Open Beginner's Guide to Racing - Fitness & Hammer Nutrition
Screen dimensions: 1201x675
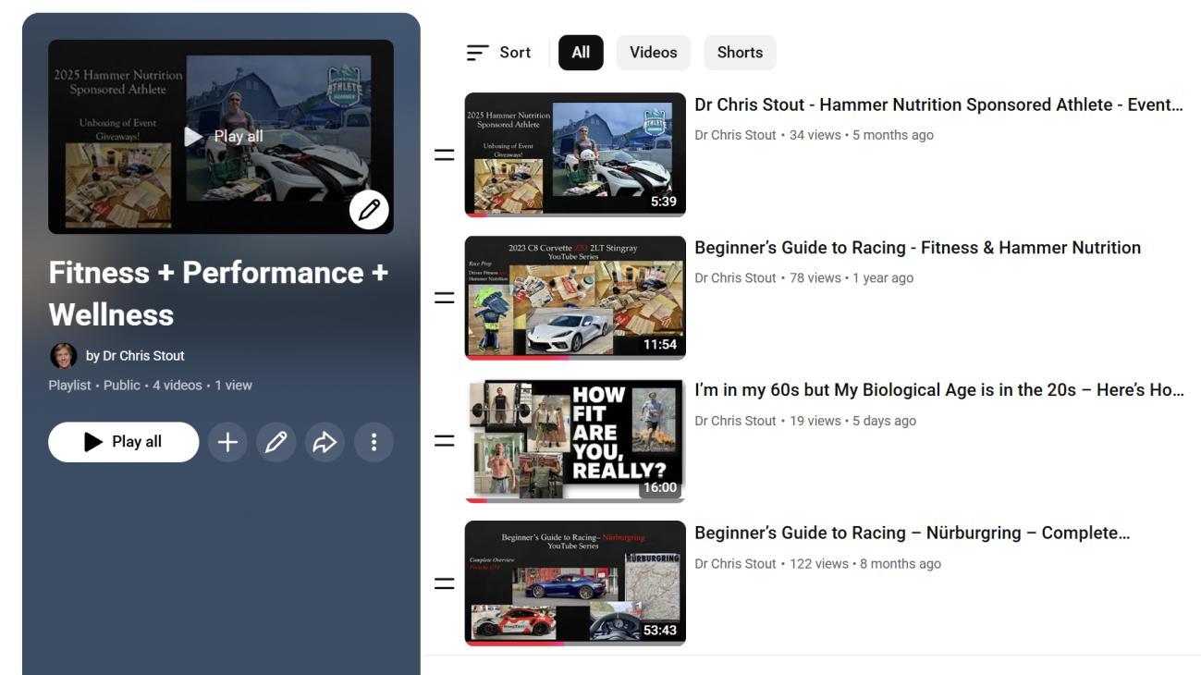point(917,248)
